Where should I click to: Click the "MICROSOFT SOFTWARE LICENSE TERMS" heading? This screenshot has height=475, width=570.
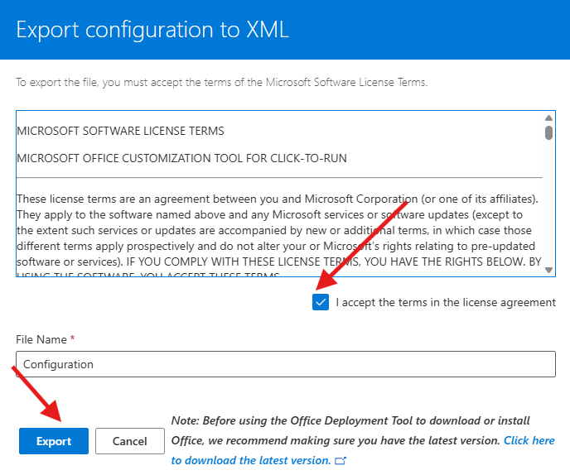click(120, 131)
